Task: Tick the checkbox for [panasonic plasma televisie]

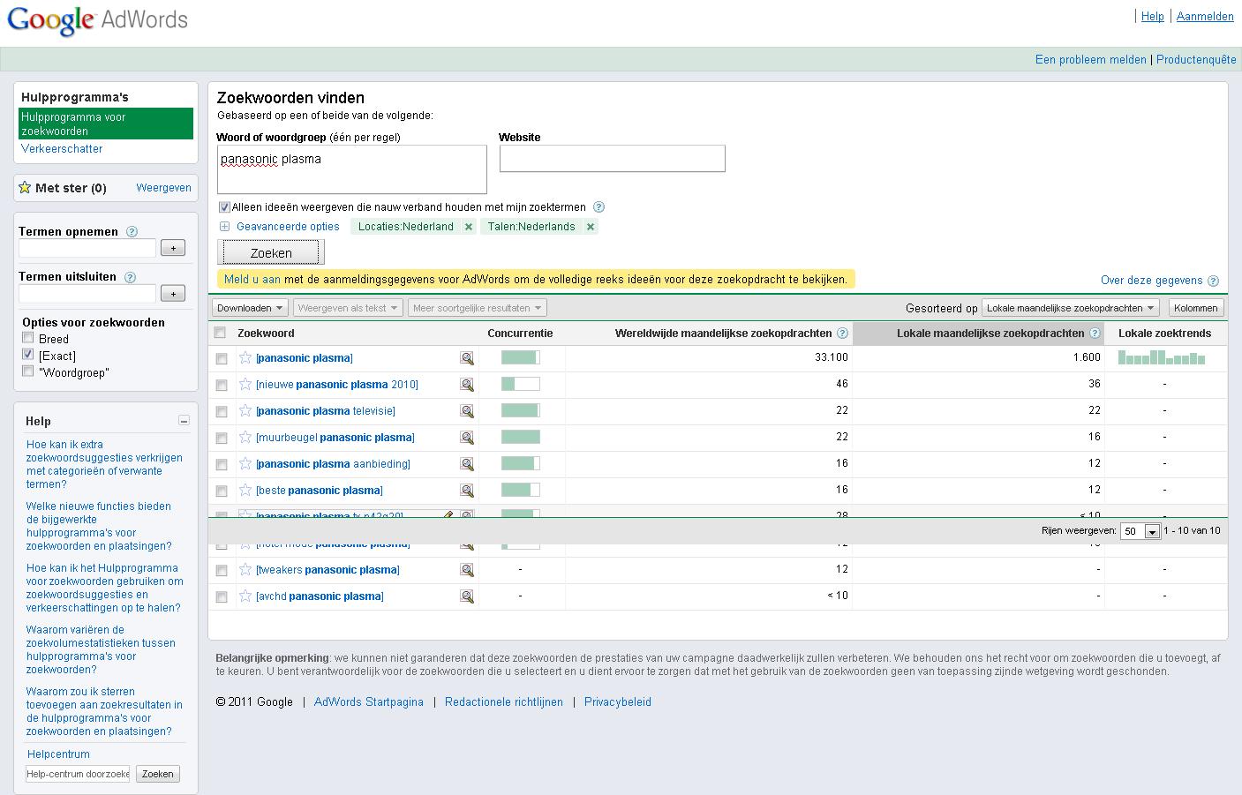Action: coord(222,412)
